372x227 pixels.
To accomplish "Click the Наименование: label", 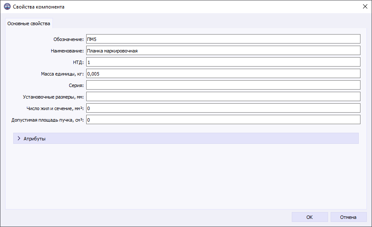I will (x=67, y=51).
